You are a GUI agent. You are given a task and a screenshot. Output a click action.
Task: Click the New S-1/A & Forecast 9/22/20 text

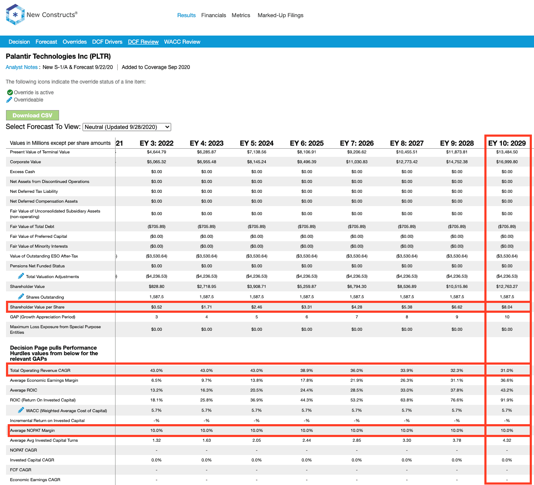pos(78,67)
